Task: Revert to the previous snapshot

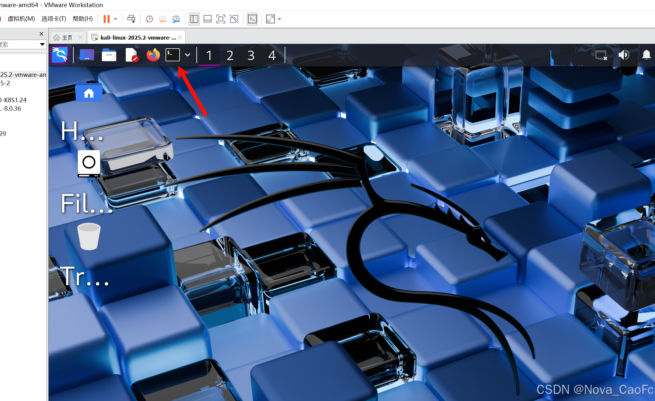Action: tap(163, 19)
